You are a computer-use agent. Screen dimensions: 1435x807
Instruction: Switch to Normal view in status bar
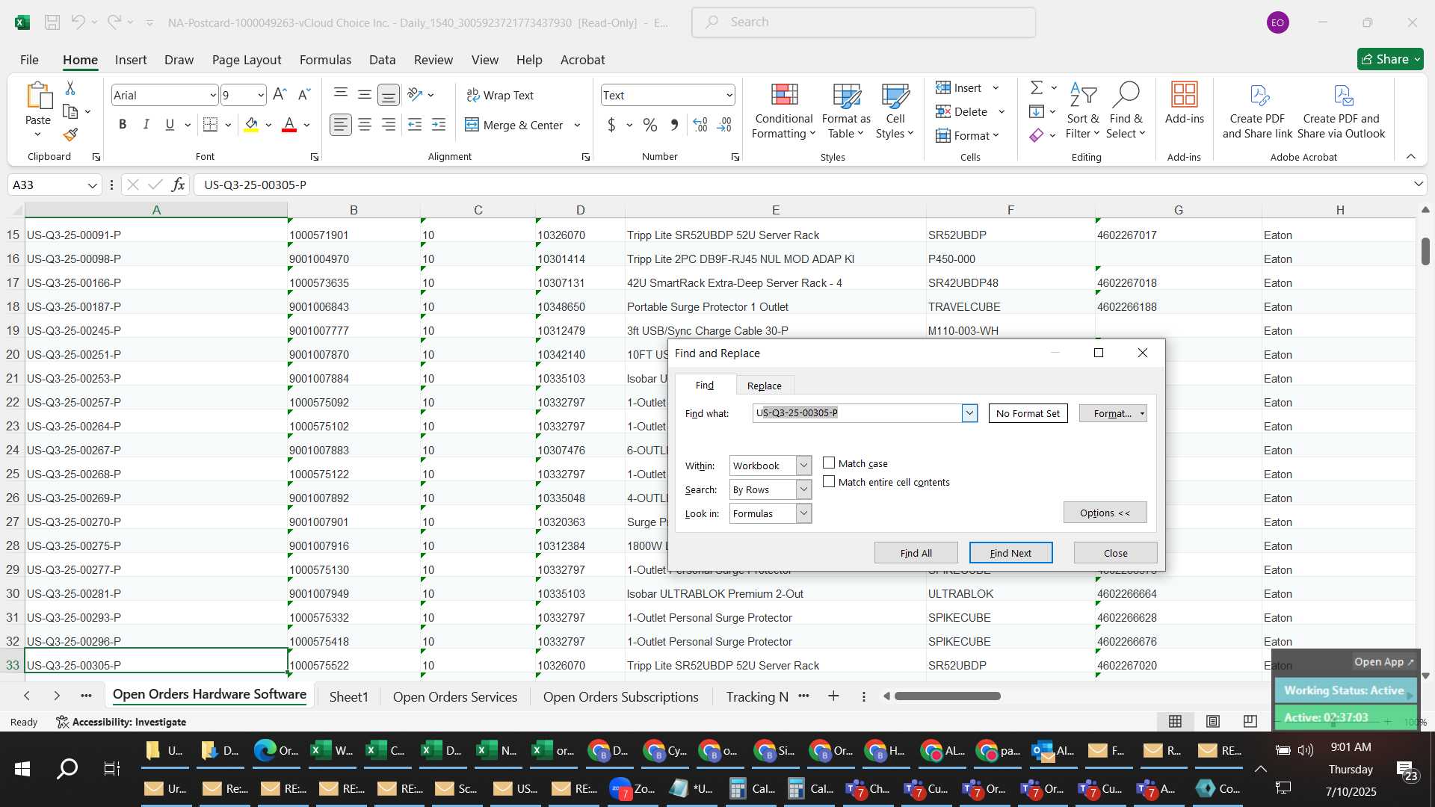point(1175,721)
